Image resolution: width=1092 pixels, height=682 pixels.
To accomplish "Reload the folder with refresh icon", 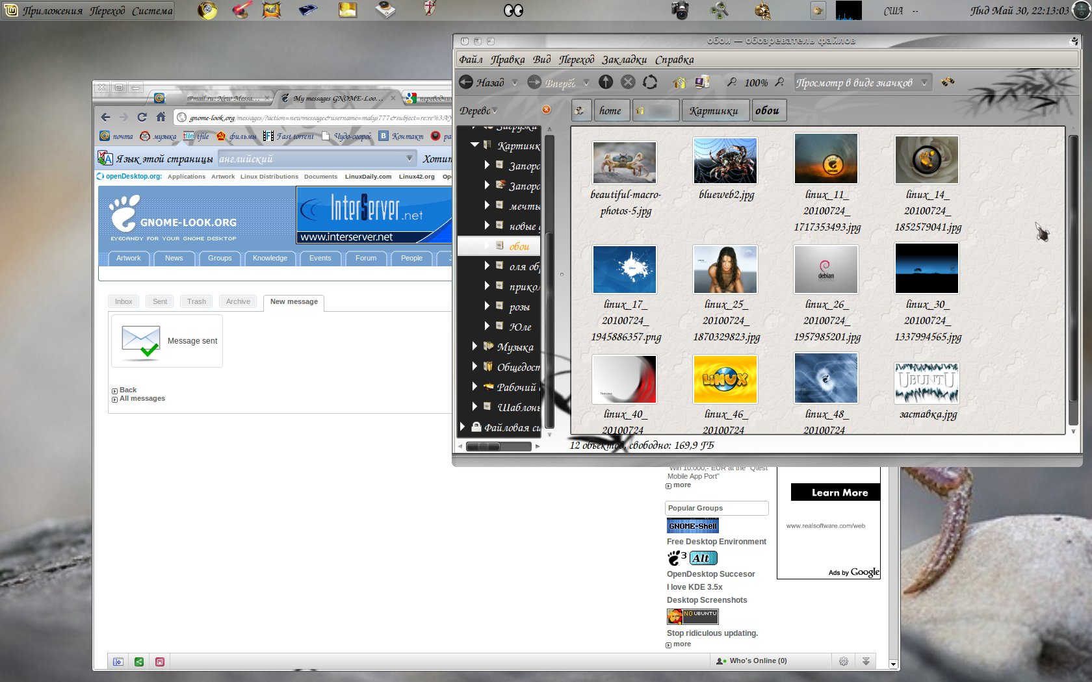I will [x=650, y=82].
